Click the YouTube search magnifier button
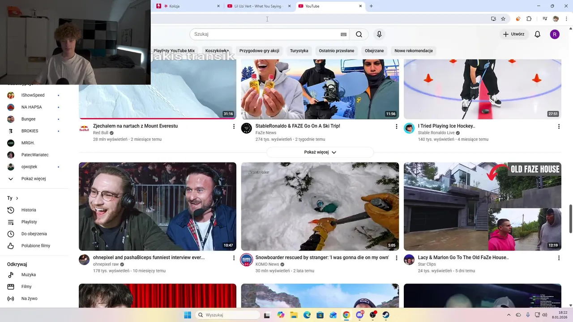 [359, 34]
